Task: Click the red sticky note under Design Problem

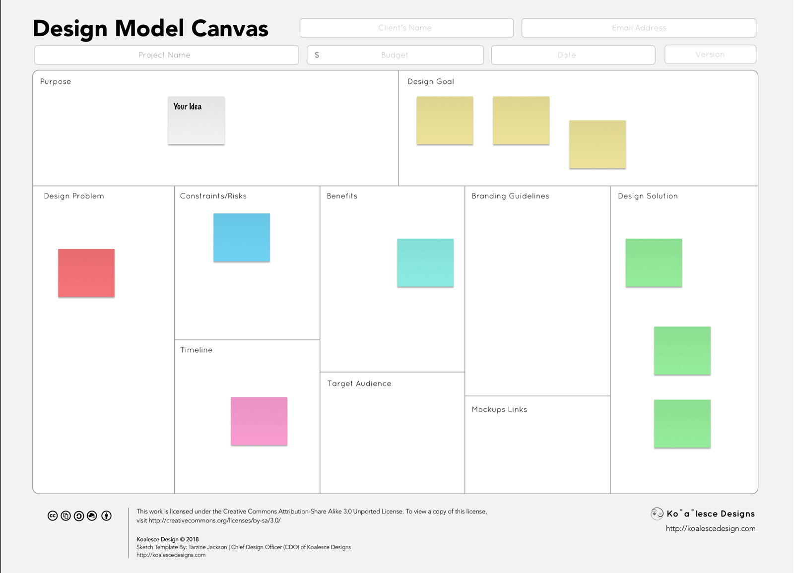Action: point(86,272)
